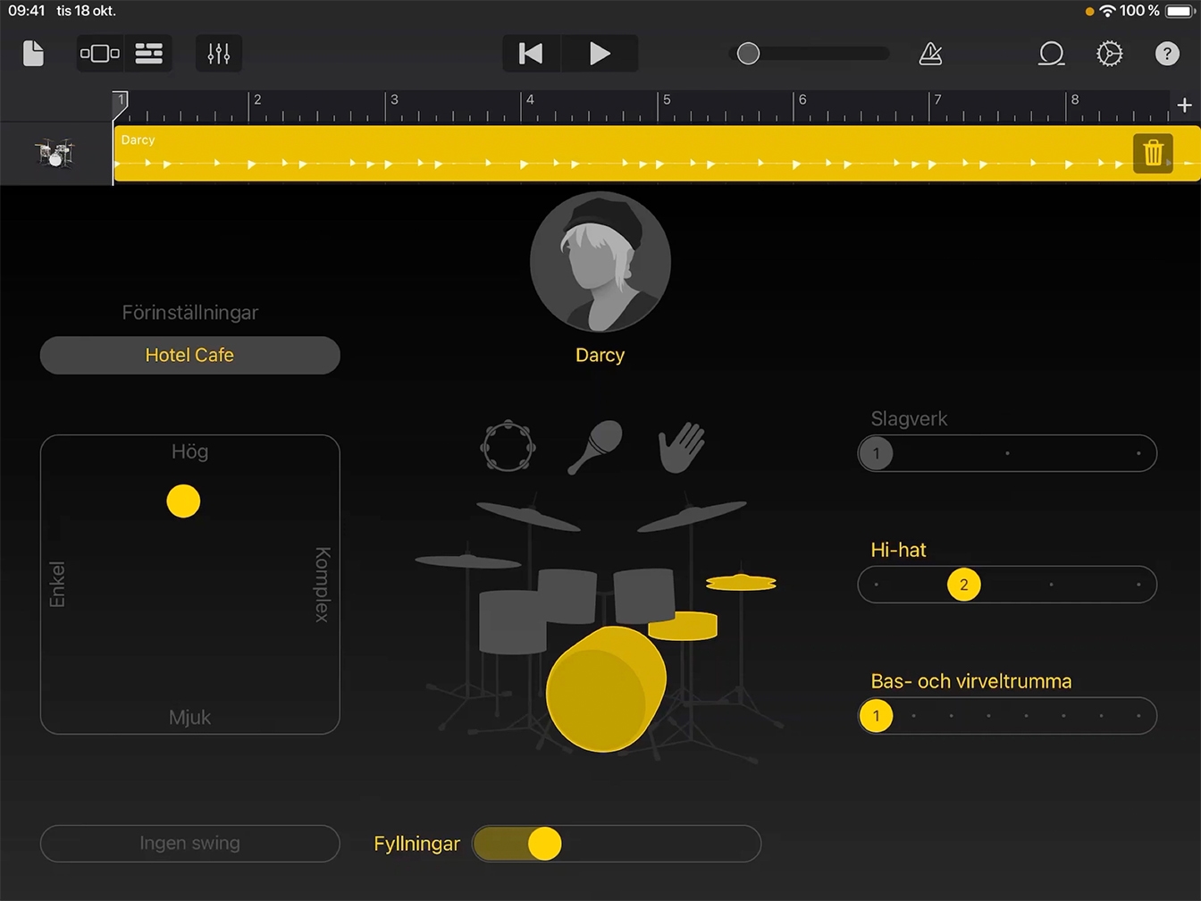Open the help question mark
Image resolution: width=1201 pixels, height=901 pixels.
[1167, 54]
